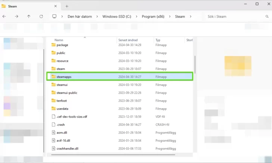Sort by Typ column header
The image size is (272, 163).
pos(158,40)
